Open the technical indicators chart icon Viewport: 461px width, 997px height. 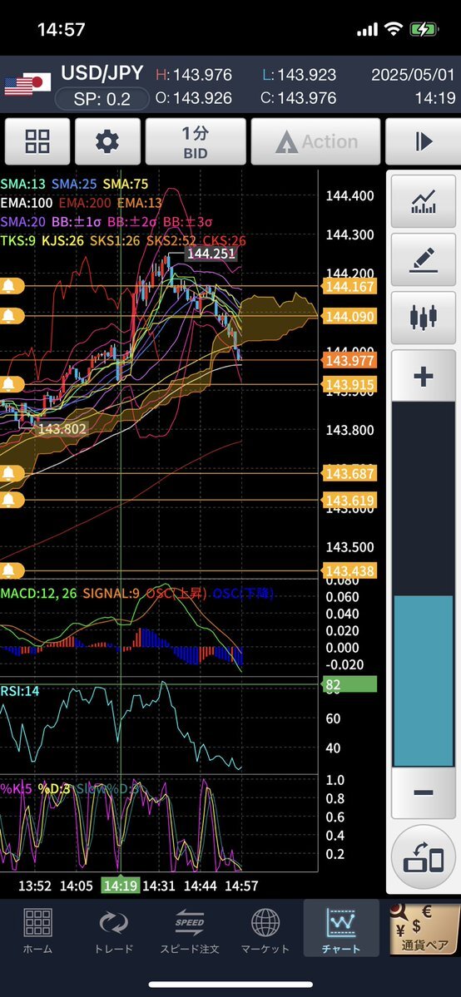pos(424,201)
